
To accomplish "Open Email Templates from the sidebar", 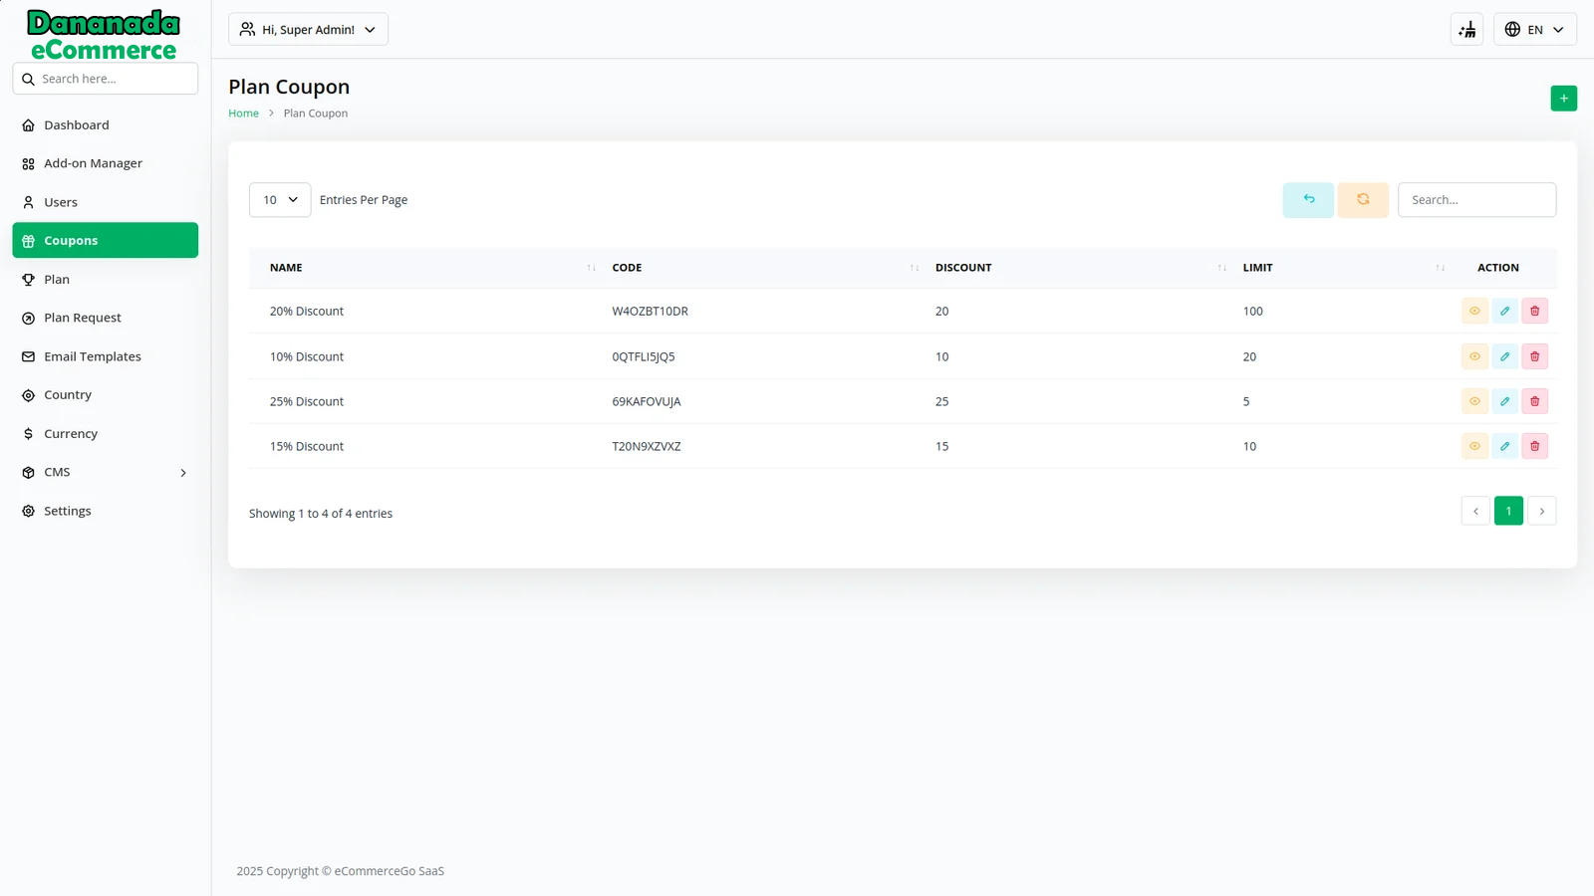I will [x=92, y=356].
